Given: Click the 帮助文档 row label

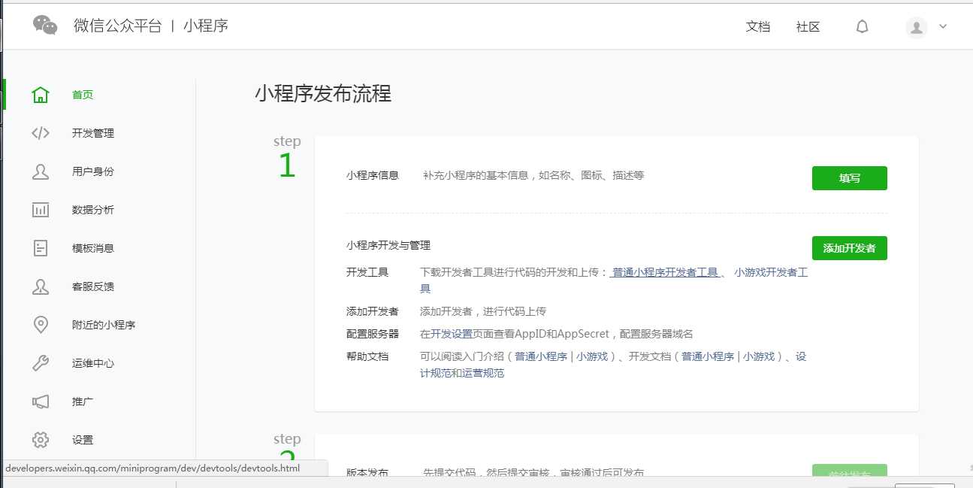Looking at the screenshot, I should [x=367, y=356].
